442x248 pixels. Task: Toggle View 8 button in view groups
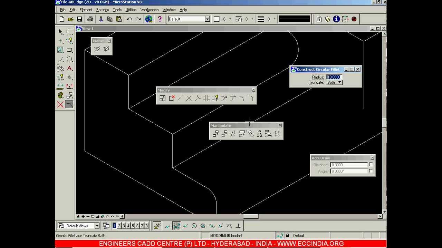(x=146, y=226)
